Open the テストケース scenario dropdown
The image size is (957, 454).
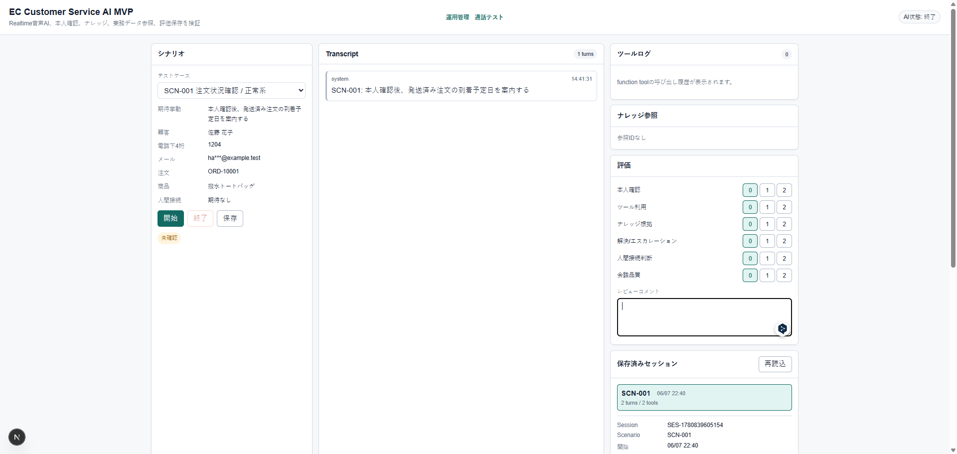pos(232,91)
